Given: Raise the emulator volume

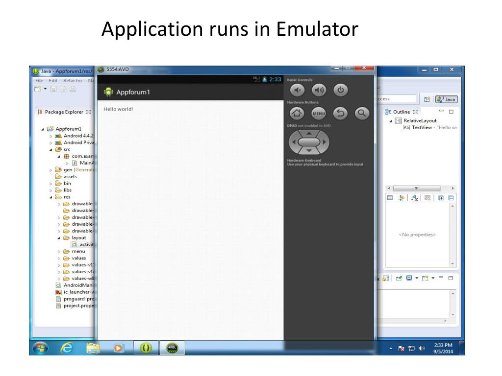Looking at the screenshot, I should tap(319, 90).
